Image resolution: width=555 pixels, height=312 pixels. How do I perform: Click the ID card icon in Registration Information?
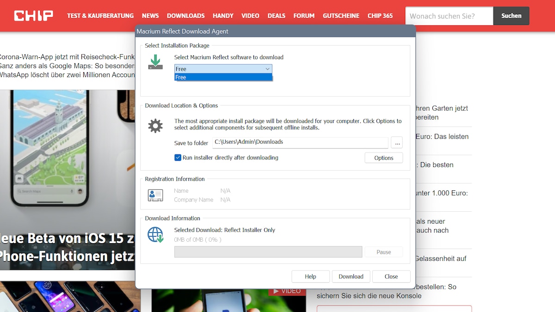[x=155, y=195]
